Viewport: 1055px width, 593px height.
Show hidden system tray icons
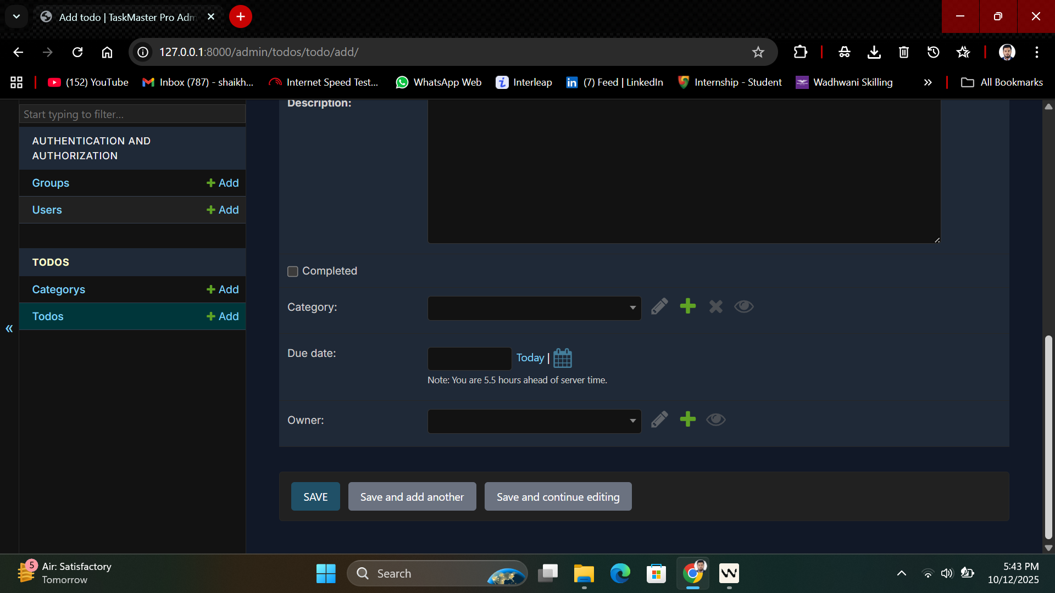pyautogui.click(x=902, y=573)
